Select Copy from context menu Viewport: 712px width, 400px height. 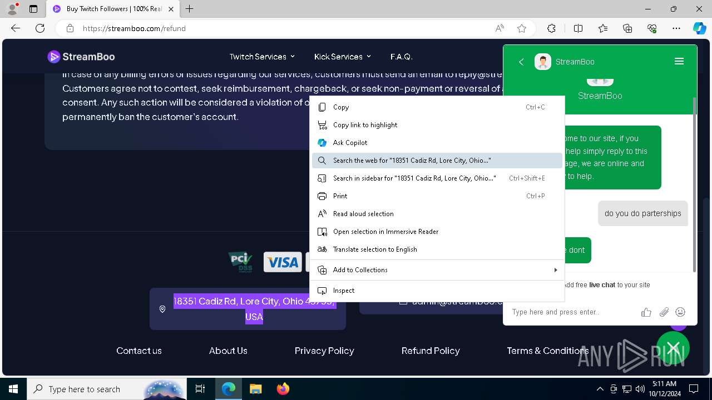(x=437, y=107)
